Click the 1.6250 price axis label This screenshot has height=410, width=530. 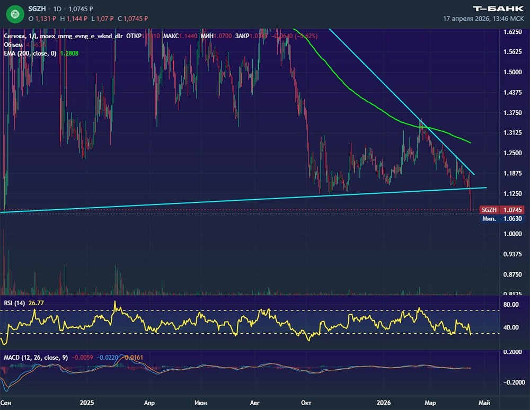click(x=513, y=32)
